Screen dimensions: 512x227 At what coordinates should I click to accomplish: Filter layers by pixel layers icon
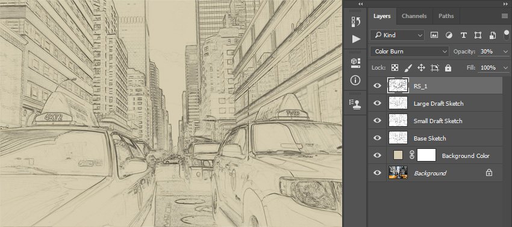click(x=434, y=35)
